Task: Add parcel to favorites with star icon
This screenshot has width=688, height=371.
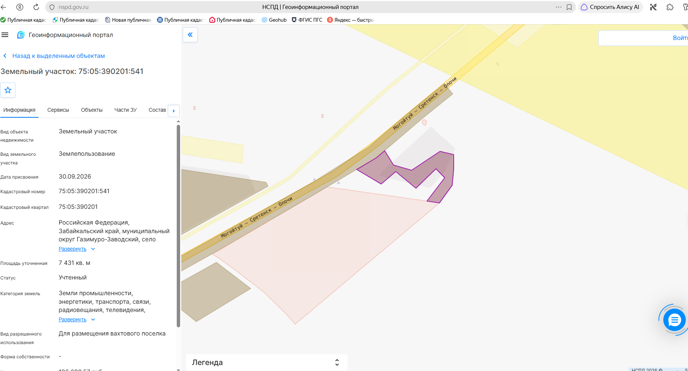Action: [8, 90]
